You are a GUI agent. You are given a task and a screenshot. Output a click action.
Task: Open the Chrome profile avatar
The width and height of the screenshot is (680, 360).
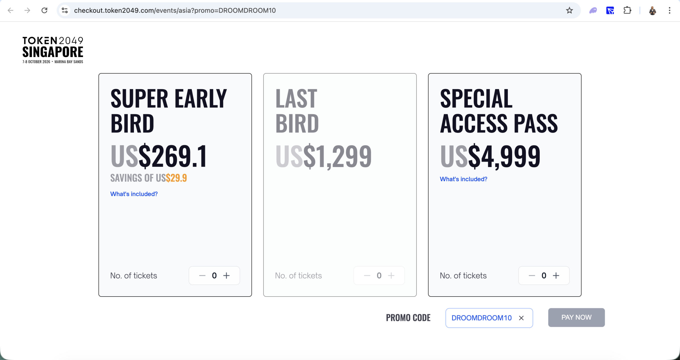tap(652, 10)
